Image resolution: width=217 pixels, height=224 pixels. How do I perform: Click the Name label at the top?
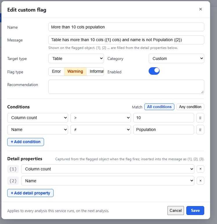[x=12, y=27]
